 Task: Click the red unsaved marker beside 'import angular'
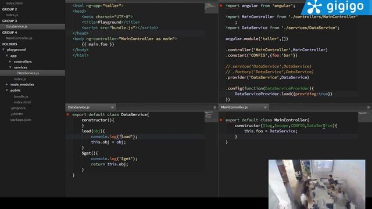pyautogui.click(x=221, y=5)
